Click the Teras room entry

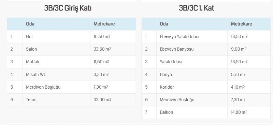tap(31, 100)
